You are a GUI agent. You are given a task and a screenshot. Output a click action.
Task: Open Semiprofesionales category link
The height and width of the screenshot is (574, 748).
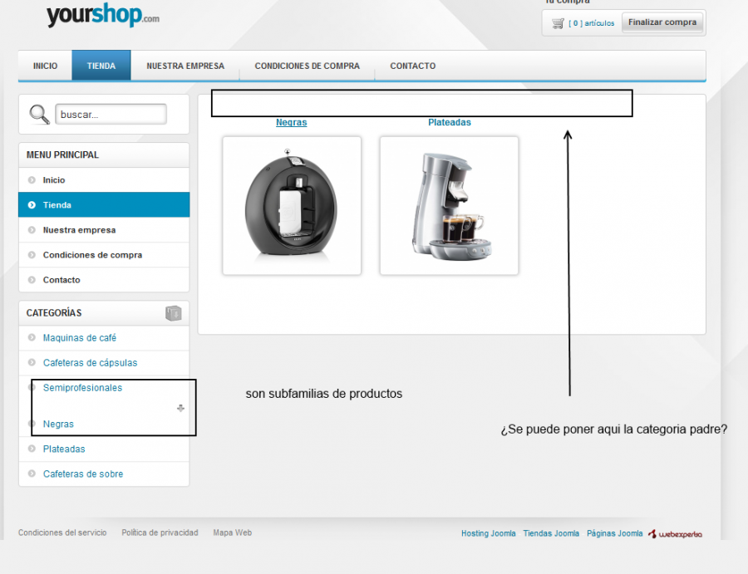[82, 388]
